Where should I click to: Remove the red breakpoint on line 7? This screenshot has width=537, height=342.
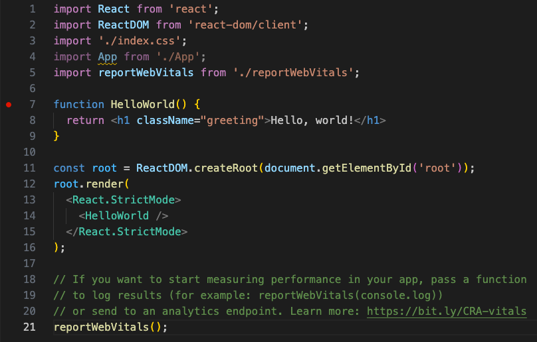pos(9,105)
